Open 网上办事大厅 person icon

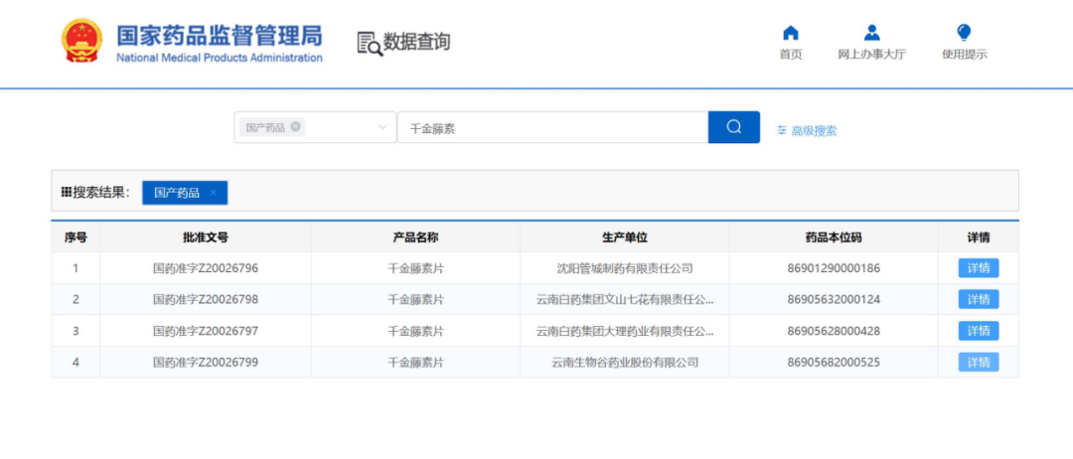[872, 33]
